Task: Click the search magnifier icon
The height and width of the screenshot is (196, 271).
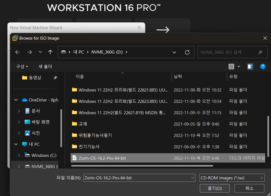Action: click(x=260, y=52)
